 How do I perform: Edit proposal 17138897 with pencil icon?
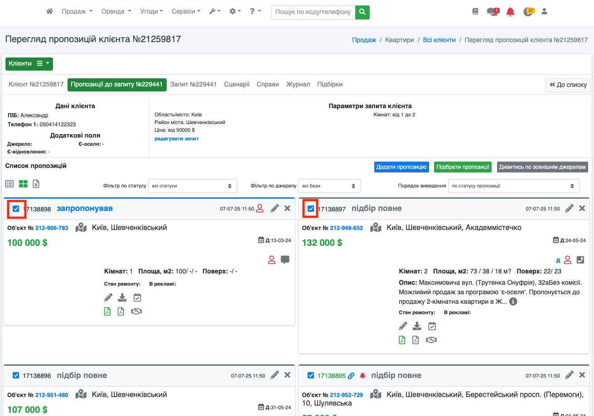[x=570, y=208]
